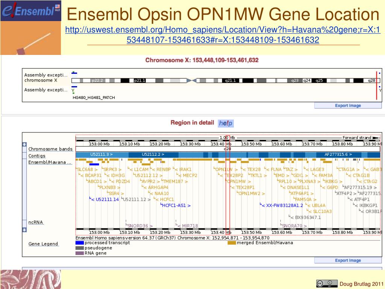Click the TKTL1 gene label
385x289 pixels.
pos(258,175)
